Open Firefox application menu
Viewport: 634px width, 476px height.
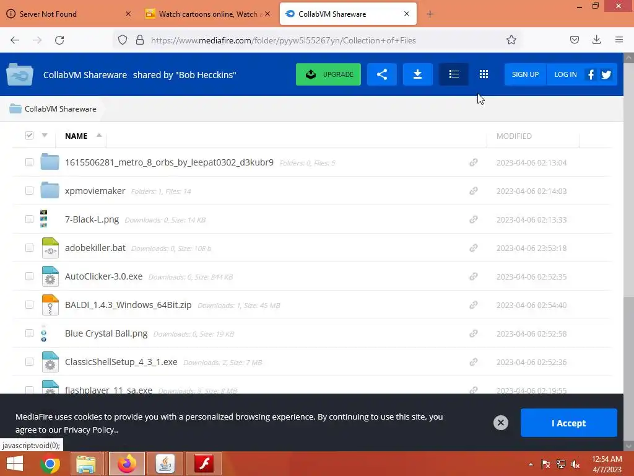pos(619,40)
